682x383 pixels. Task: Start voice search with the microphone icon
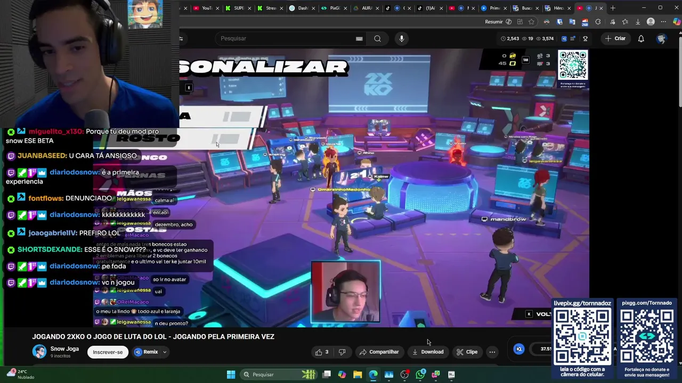[402, 38]
